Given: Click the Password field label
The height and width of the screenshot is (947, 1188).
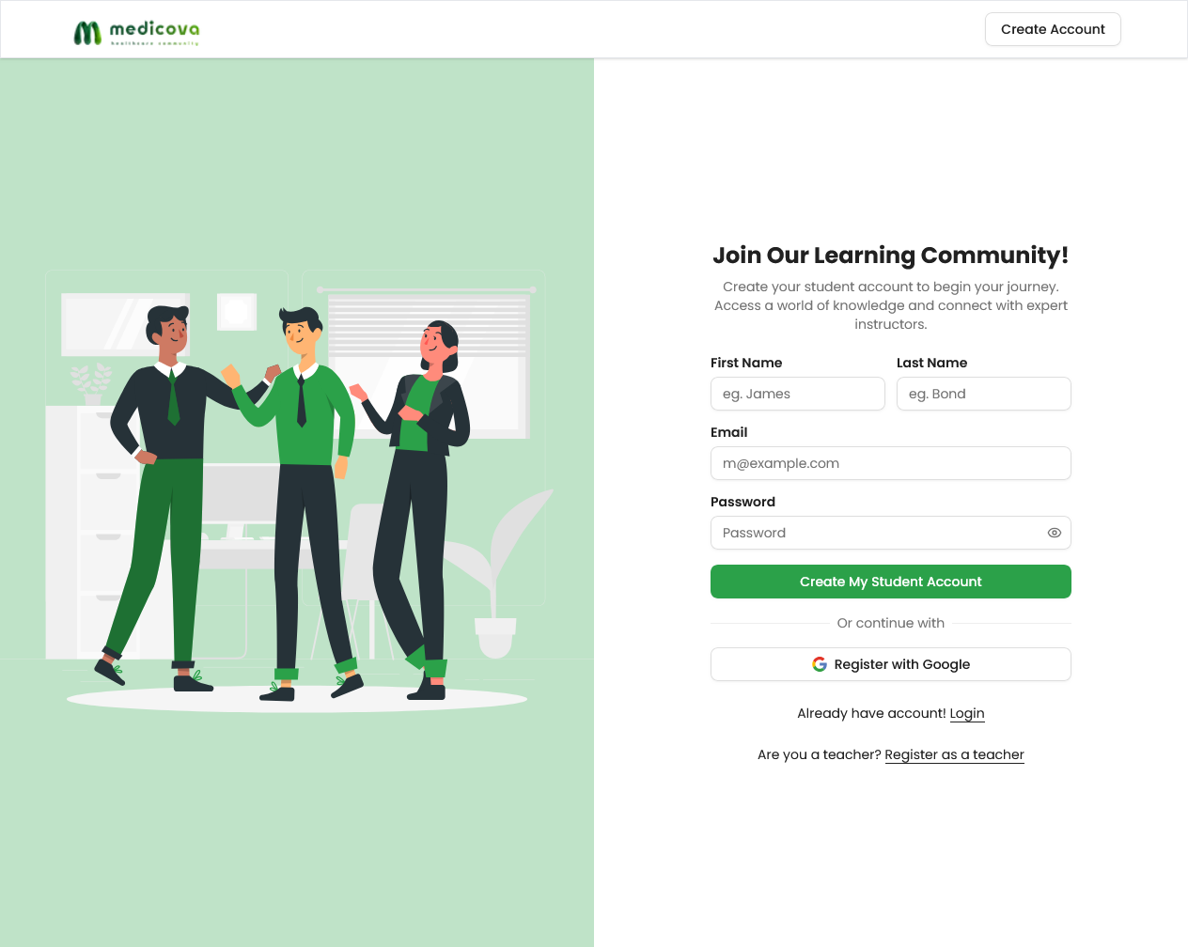Looking at the screenshot, I should coord(742,502).
